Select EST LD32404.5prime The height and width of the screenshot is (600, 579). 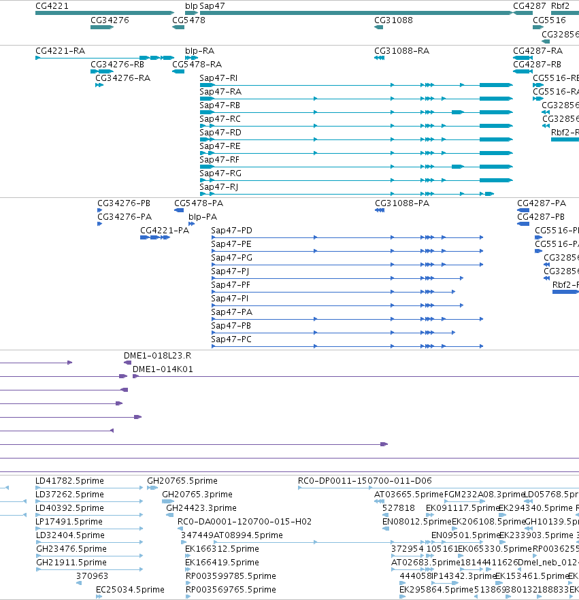click(x=69, y=535)
